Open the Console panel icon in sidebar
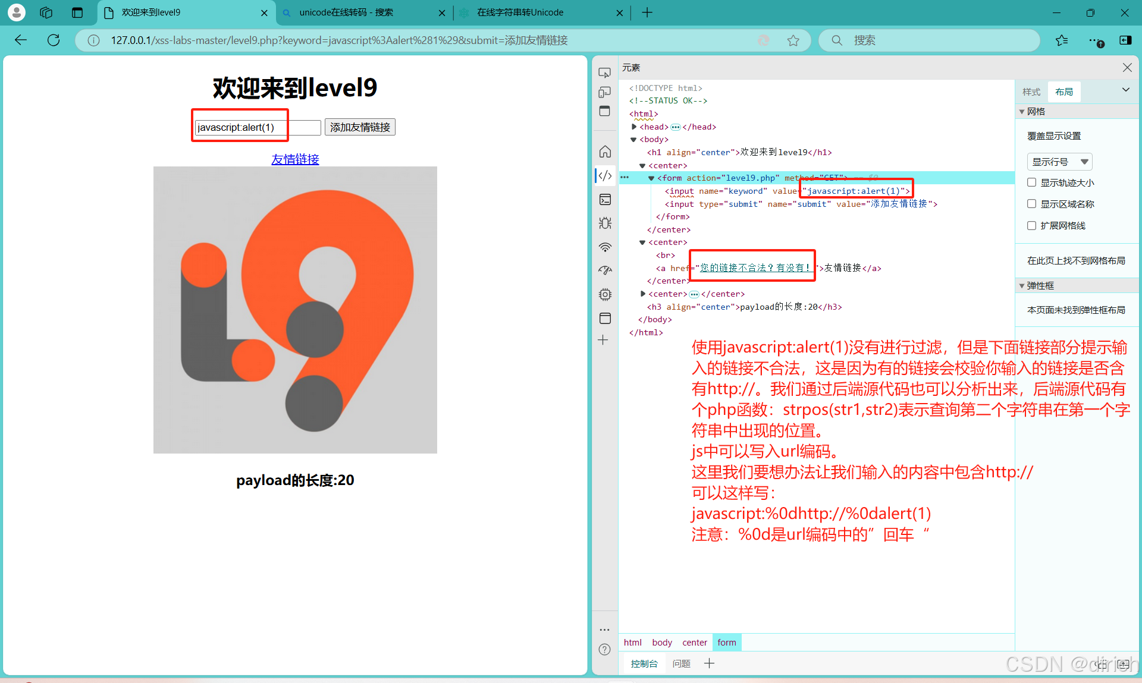Screen dimensions: 1142x683 point(605,200)
